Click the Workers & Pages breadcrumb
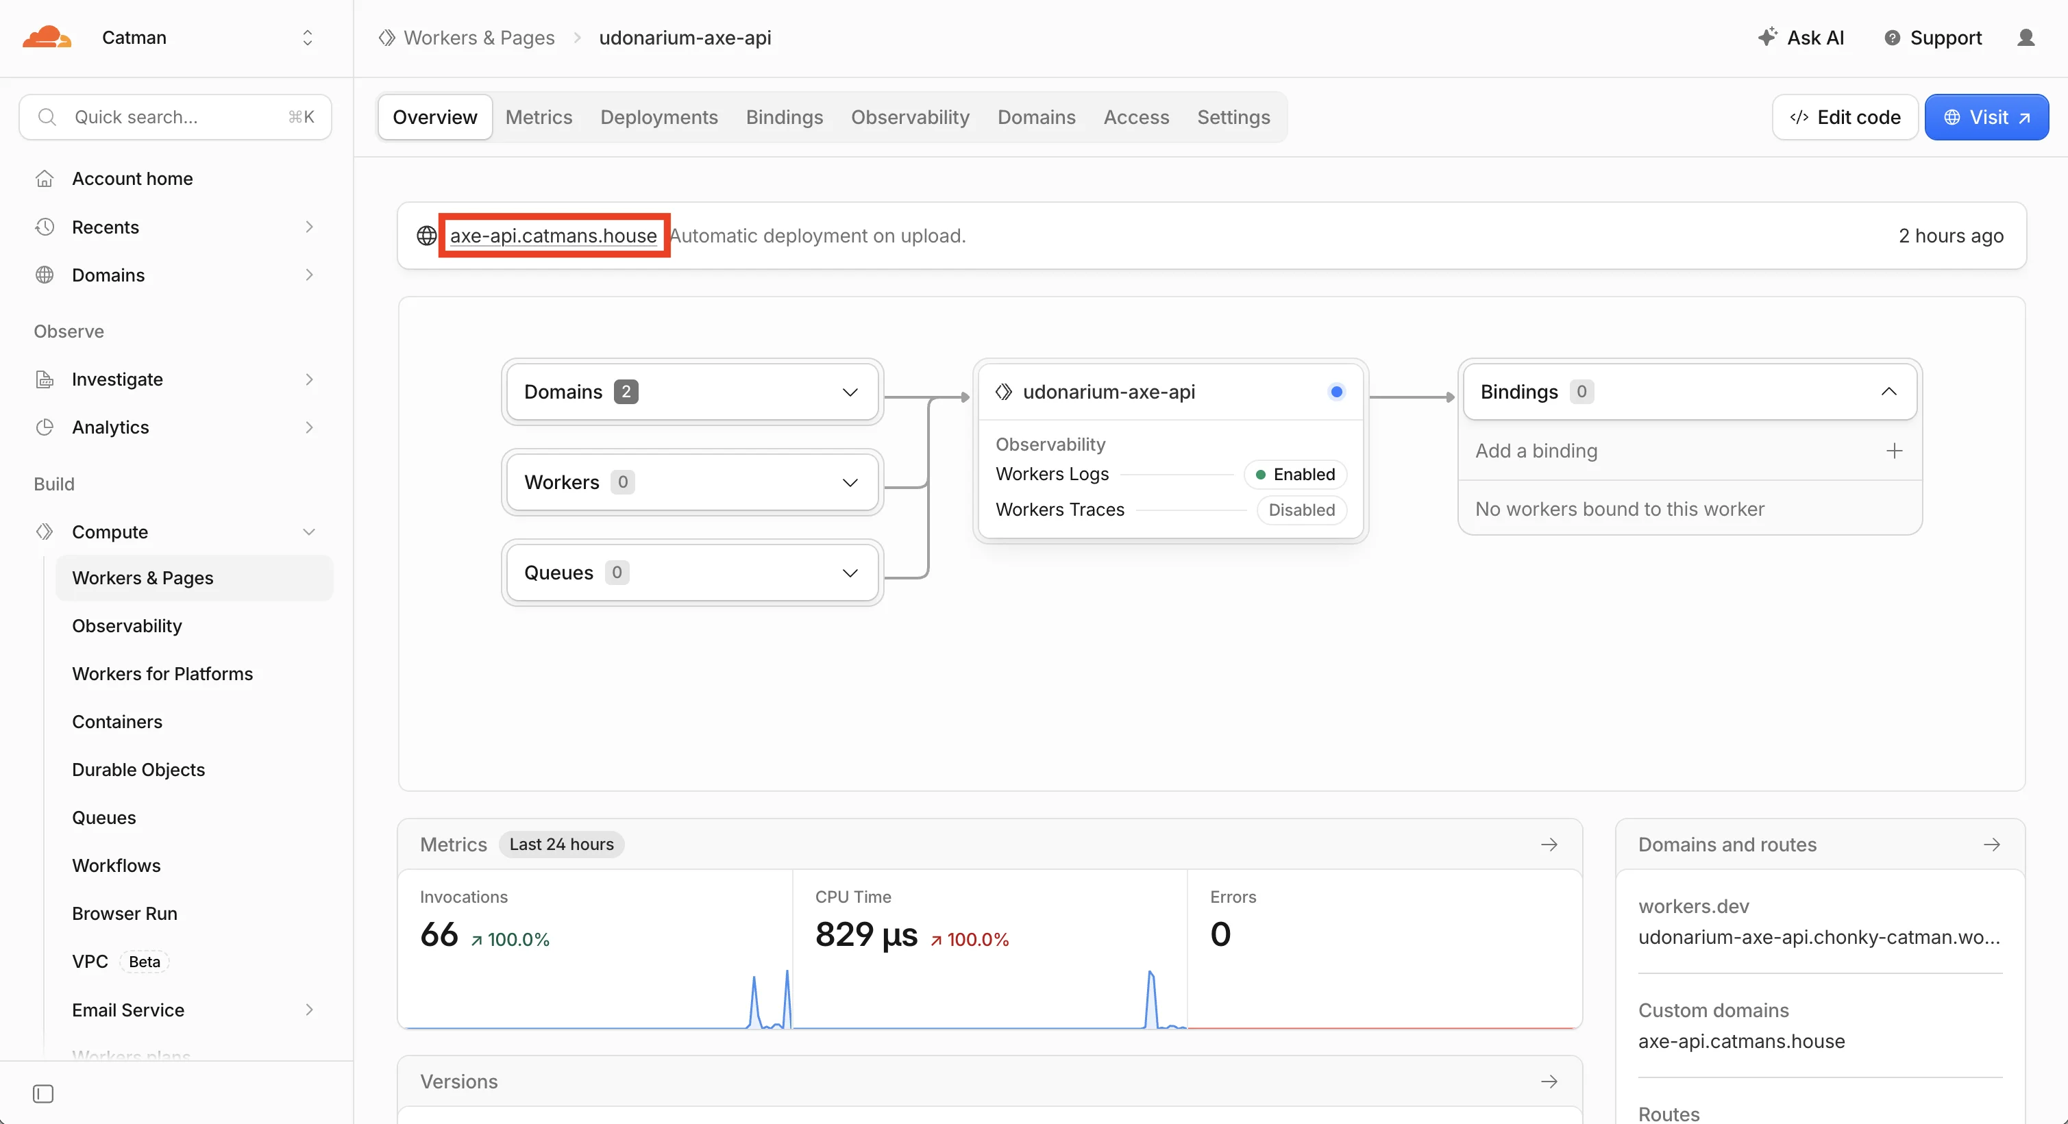The height and width of the screenshot is (1124, 2068). (x=478, y=38)
